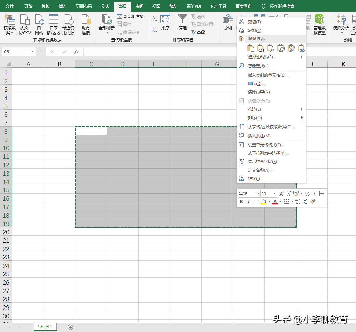The height and width of the screenshot is (332, 356).
Task: Choose 插入批注(M) from context menu
Action: [271, 136]
